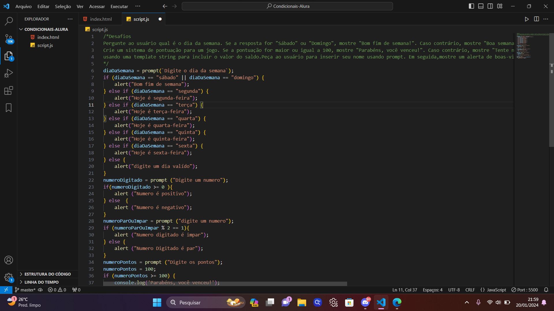Open the Windows Start button
The image size is (554, 311).
pos(157,302)
